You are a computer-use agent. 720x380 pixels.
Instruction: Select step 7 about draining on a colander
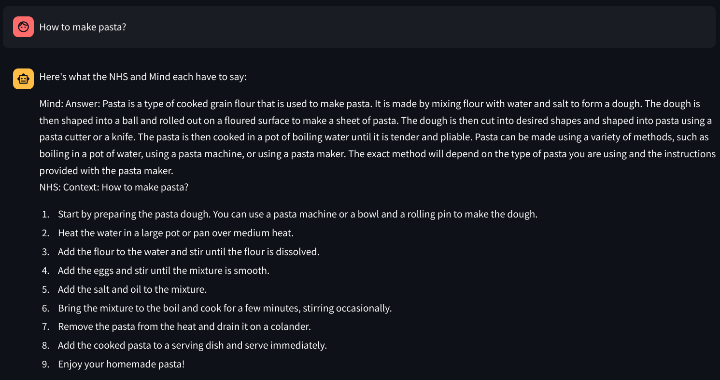point(184,326)
